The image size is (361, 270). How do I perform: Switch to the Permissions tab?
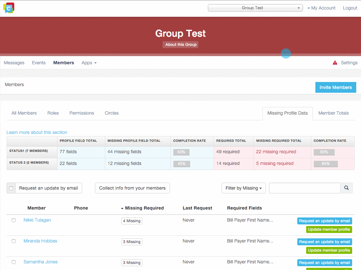(x=82, y=113)
